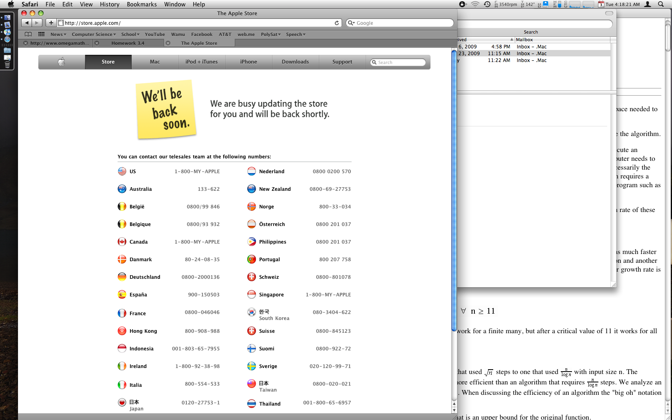Click the Schweiz flag icon

[x=252, y=277]
